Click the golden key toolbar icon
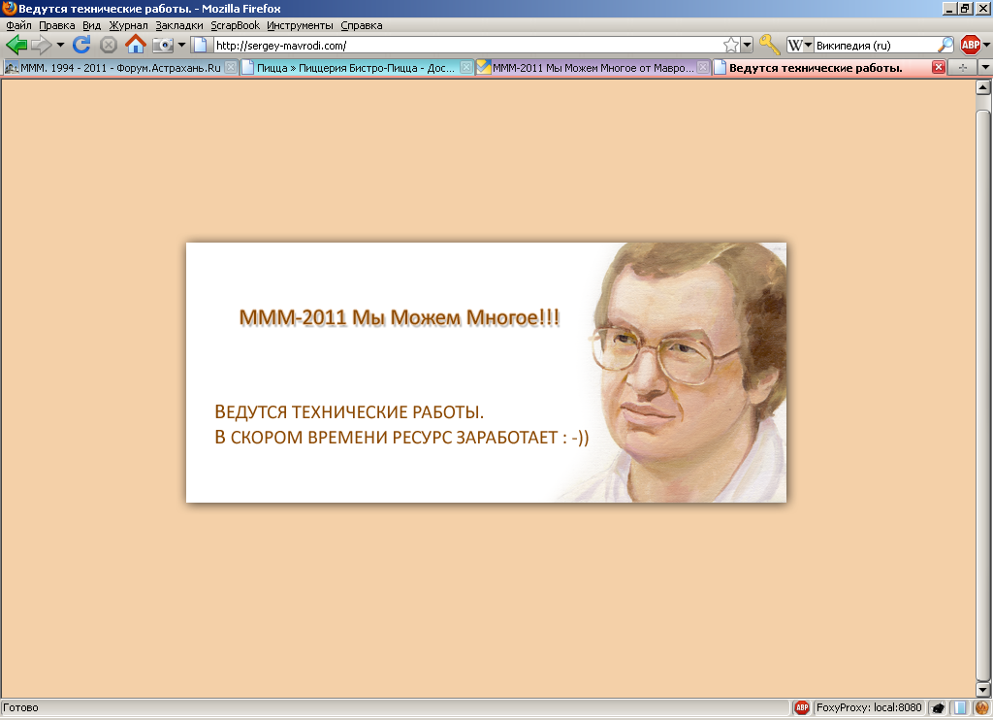Screen dimensions: 993x720 click(769, 45)
